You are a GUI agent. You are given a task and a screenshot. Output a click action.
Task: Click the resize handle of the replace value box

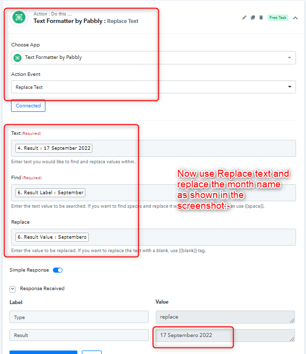(292, 321)
